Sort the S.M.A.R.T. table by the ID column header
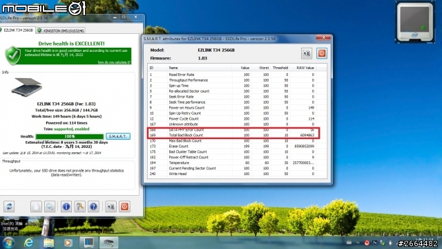This screenshot has height=249, width=442. point(157,68)
